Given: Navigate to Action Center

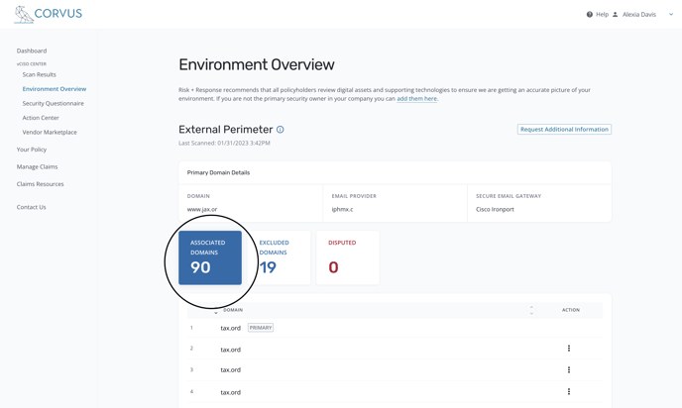Looking at the screenshot, I should (41, 118).
